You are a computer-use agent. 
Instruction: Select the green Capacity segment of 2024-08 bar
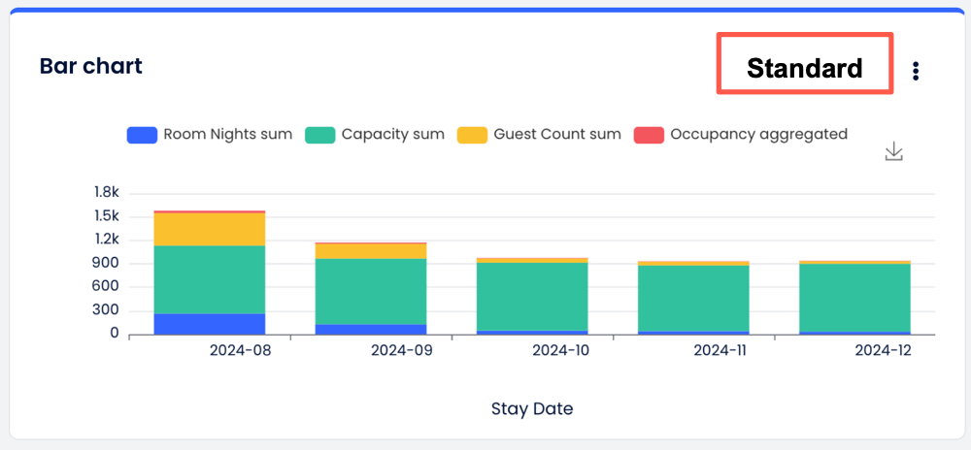coord(210,279)
